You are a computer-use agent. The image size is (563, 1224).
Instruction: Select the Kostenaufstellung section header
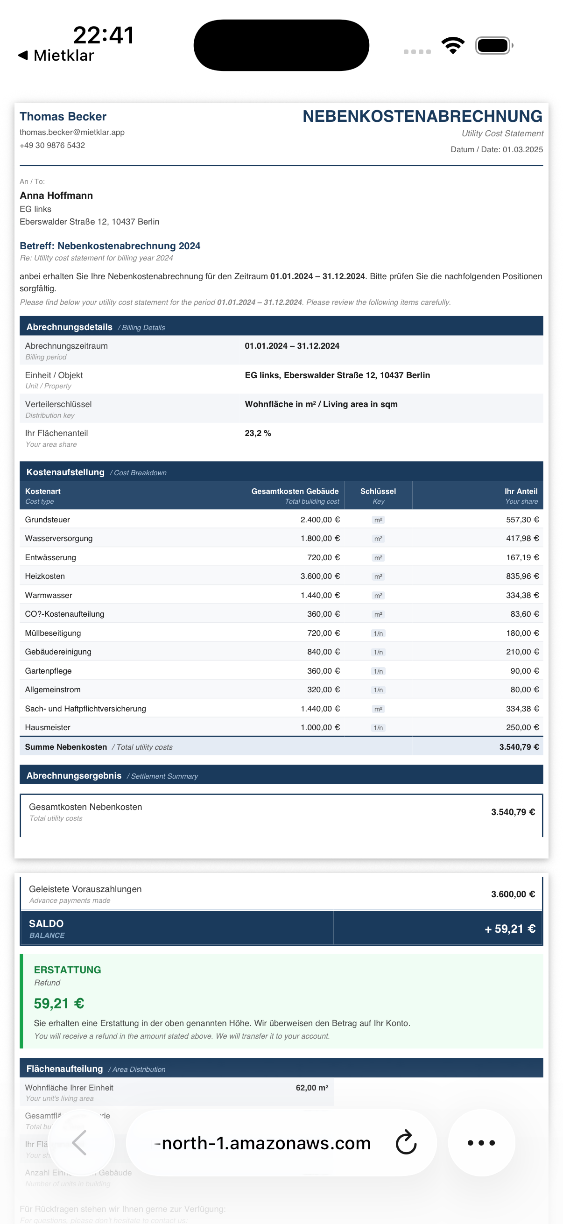tap(281, 472)
